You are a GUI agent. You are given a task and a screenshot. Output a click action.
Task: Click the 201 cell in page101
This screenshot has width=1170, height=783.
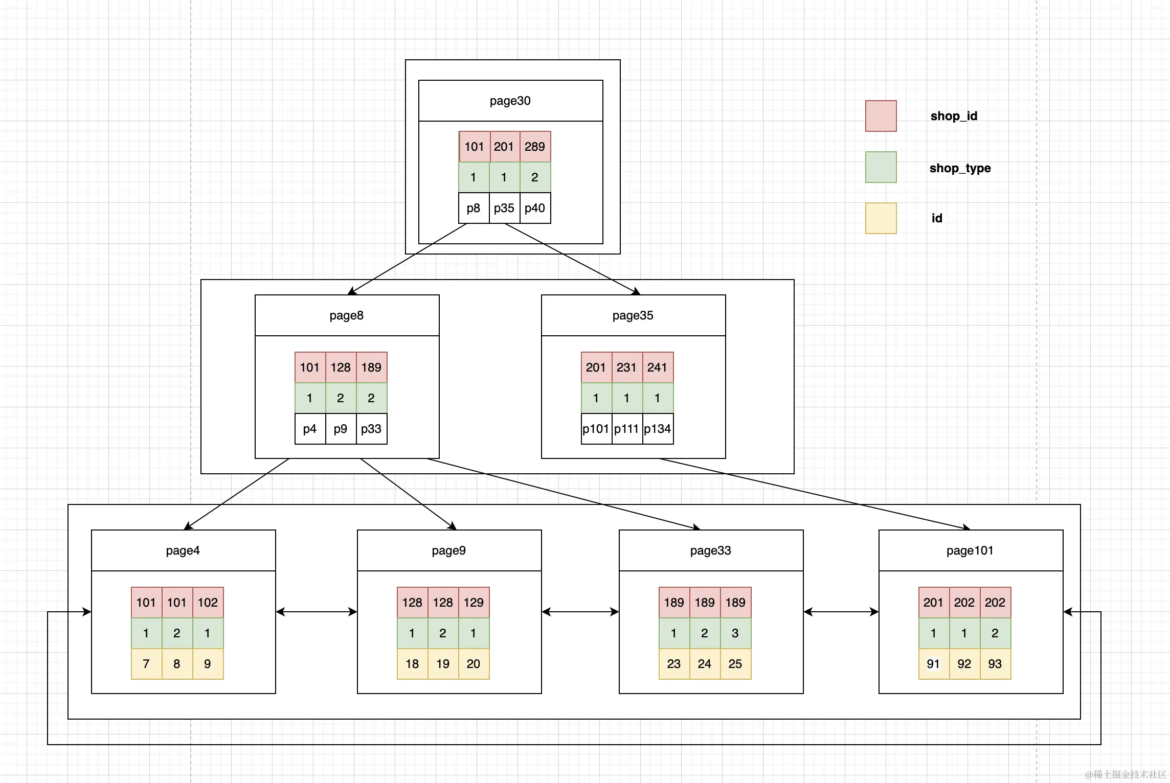[934, 603]
